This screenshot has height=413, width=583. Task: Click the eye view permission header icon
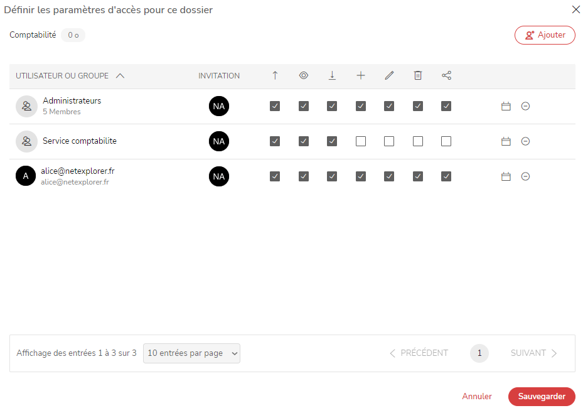303,75
